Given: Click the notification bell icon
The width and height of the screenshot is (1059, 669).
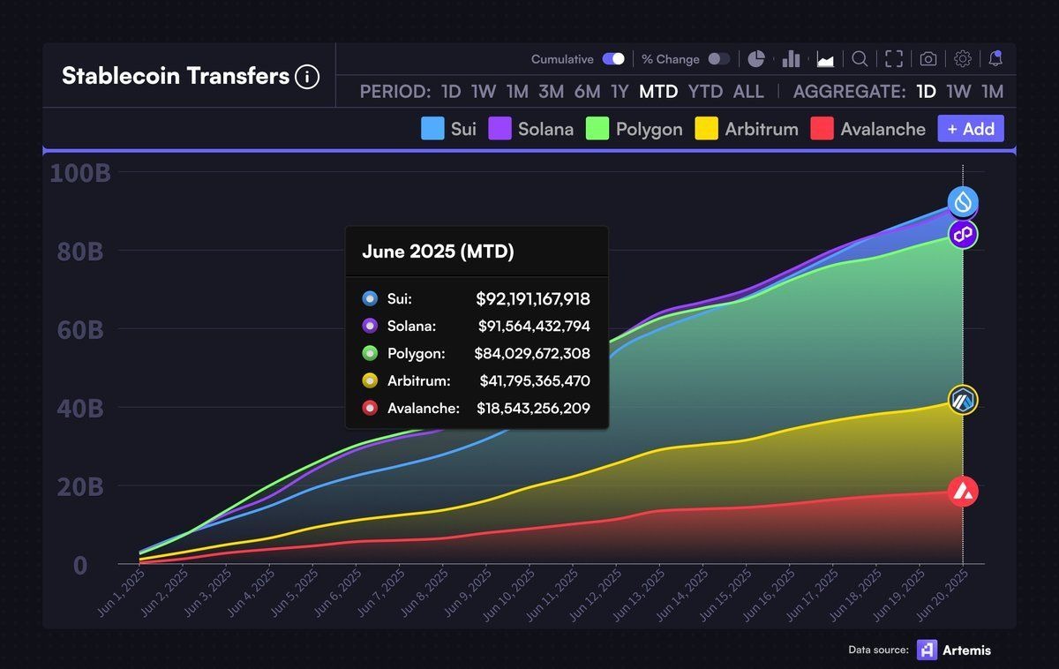Looking at the screenshot, I should (995, 59).
